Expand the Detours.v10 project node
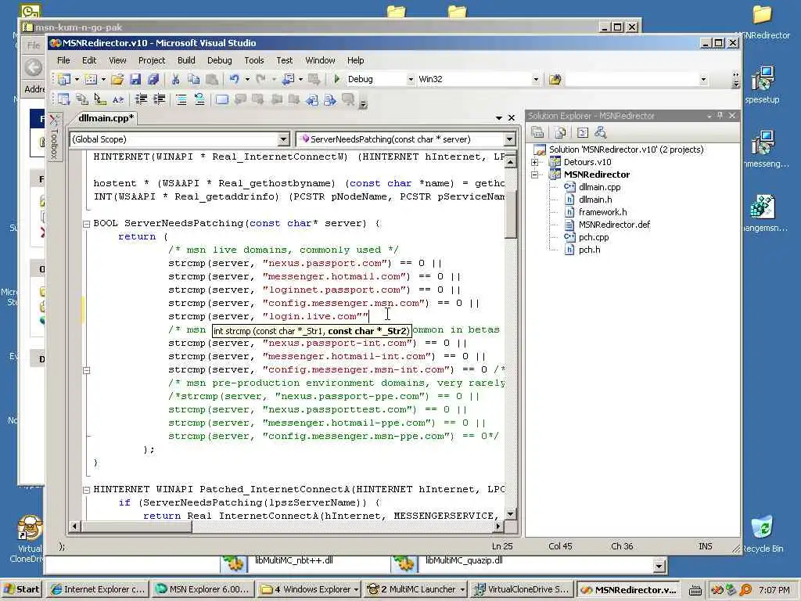Viewport: 801px width, 601px height. click(534, 162)
